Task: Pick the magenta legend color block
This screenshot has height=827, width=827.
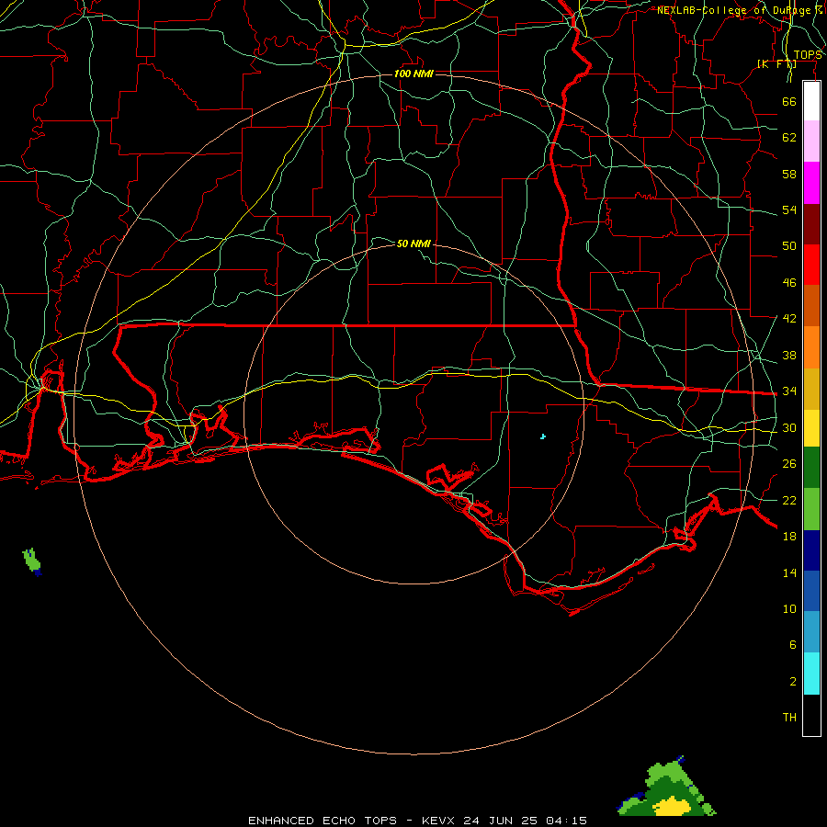Action: 811,183
